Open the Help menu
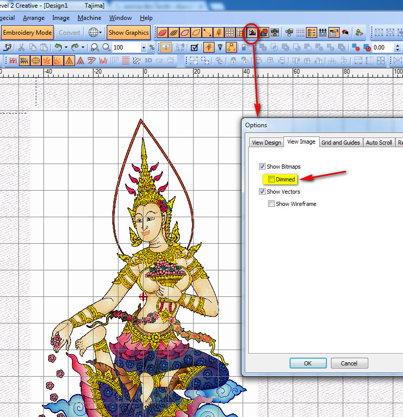This screenshot has height=417, width=403. 146,18
